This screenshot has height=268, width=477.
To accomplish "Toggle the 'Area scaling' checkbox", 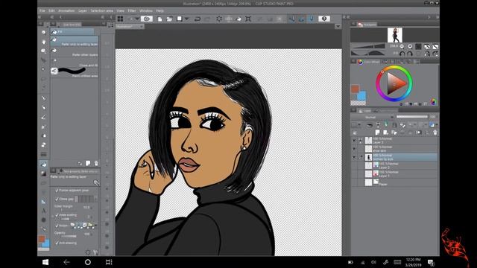I will 57,215.
